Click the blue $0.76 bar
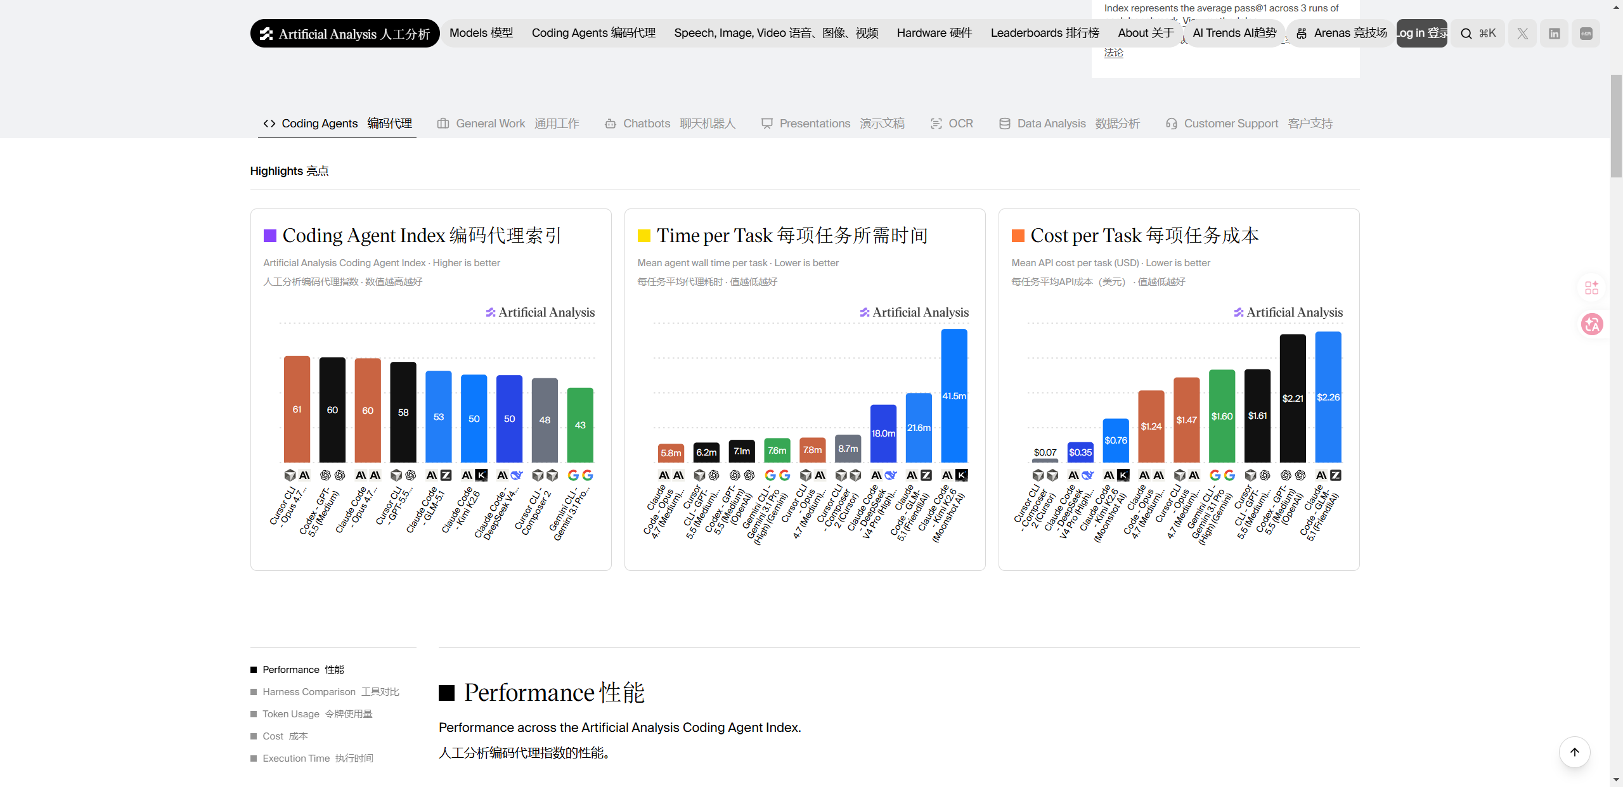The image size is (1623, 787). click(x=1116, y=440)
